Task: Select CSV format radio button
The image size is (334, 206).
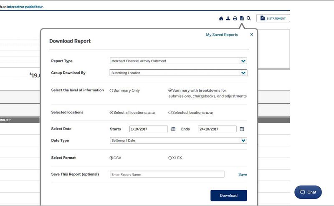Action: click(x=111, y=158)
